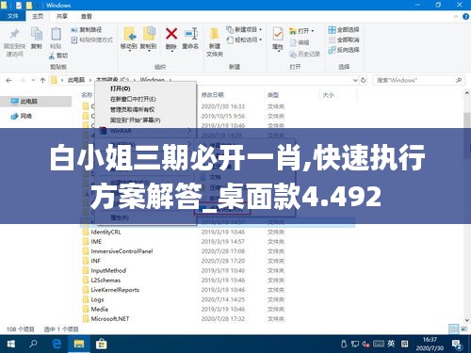Click 编辑 in the open group
Image resolution: width=471 pixels, height=353 pixels.
click(x=300, y=42)
